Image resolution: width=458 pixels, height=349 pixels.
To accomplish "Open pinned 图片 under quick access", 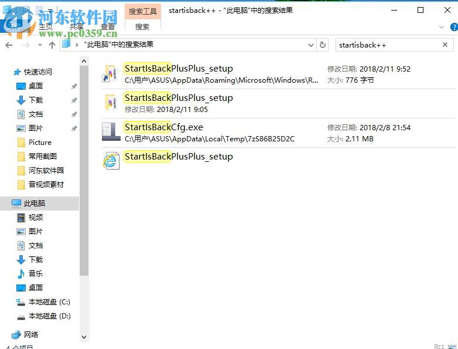I will [36, 128].
